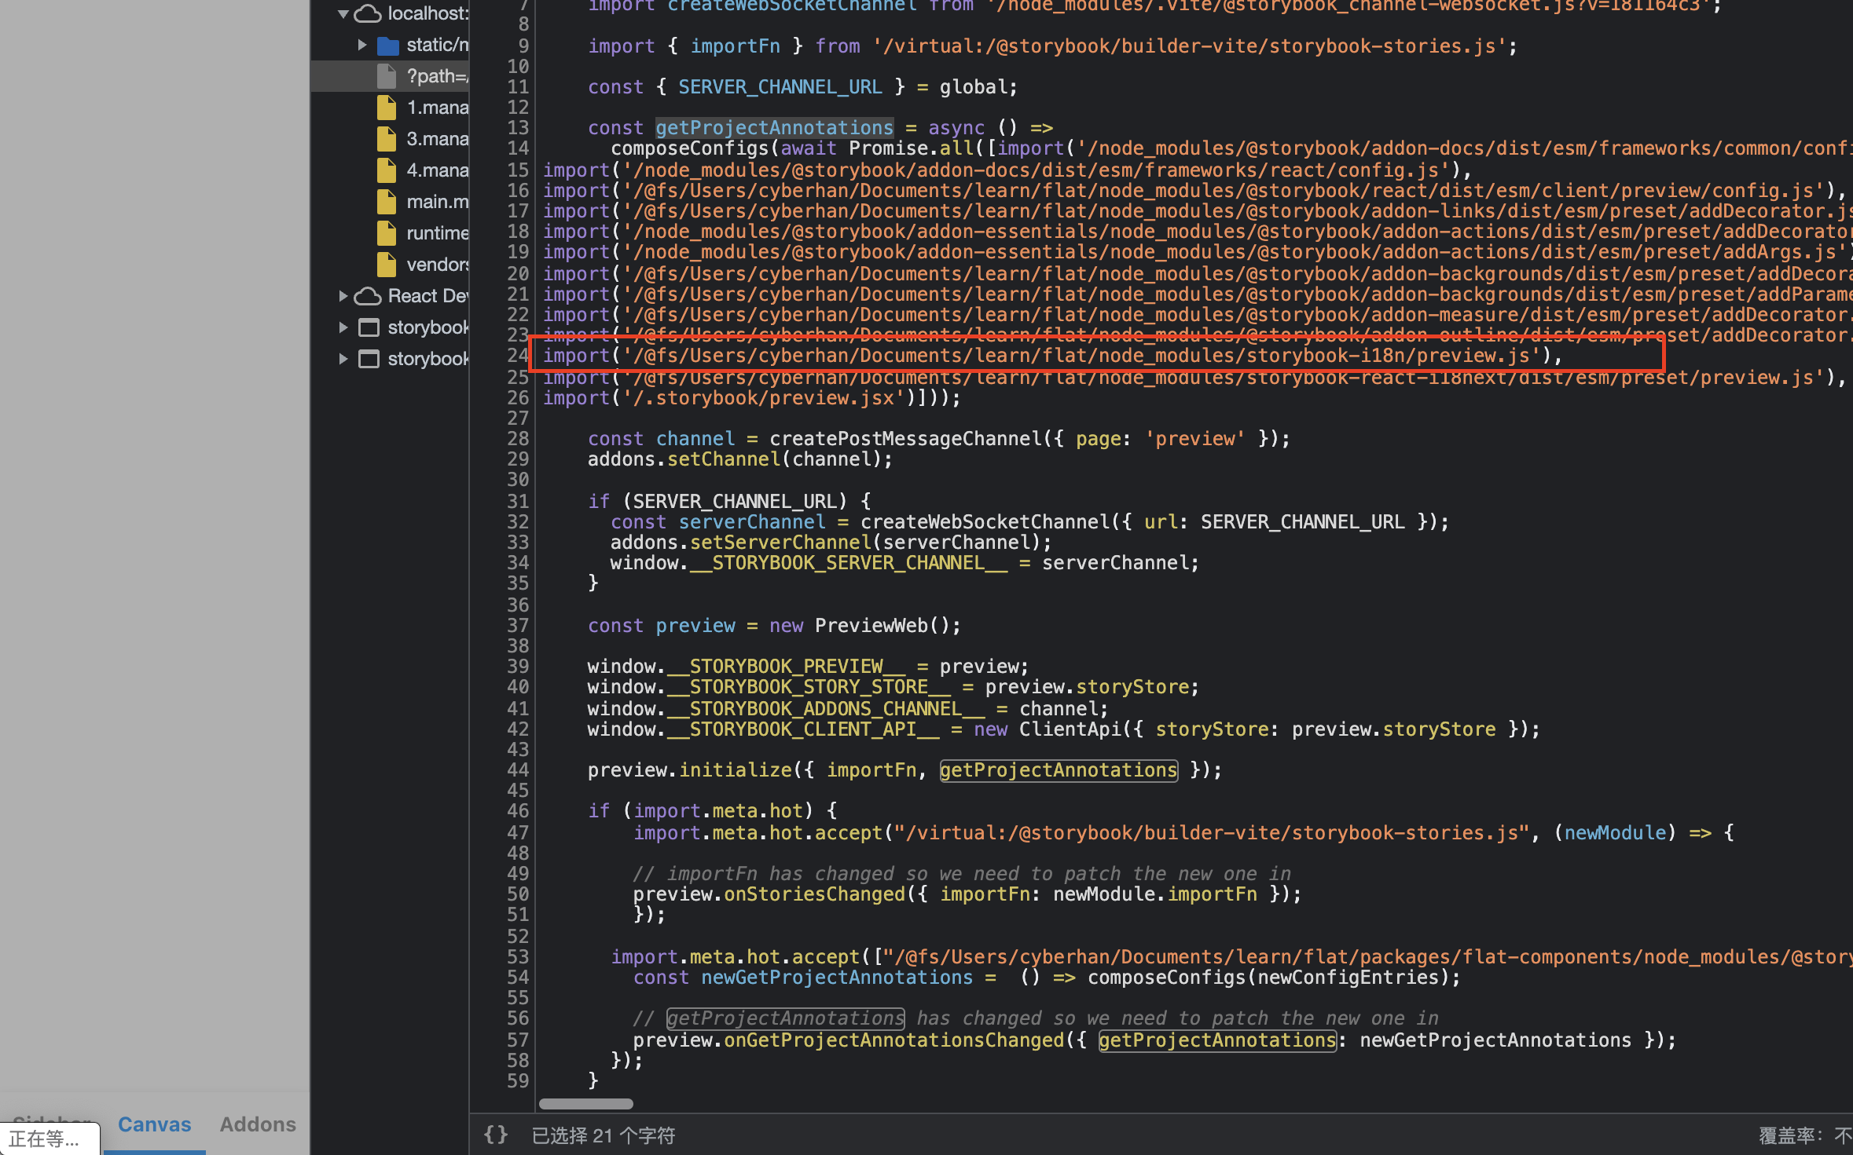This screenshot has width=1853, height=1155.
Task: Open the Addons tab
Action: [x=258, y=1124]
